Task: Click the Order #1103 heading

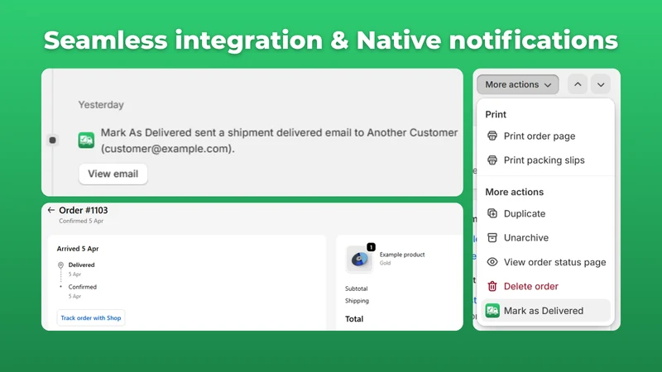Action: pyautogui.click(x=84, y=210)
